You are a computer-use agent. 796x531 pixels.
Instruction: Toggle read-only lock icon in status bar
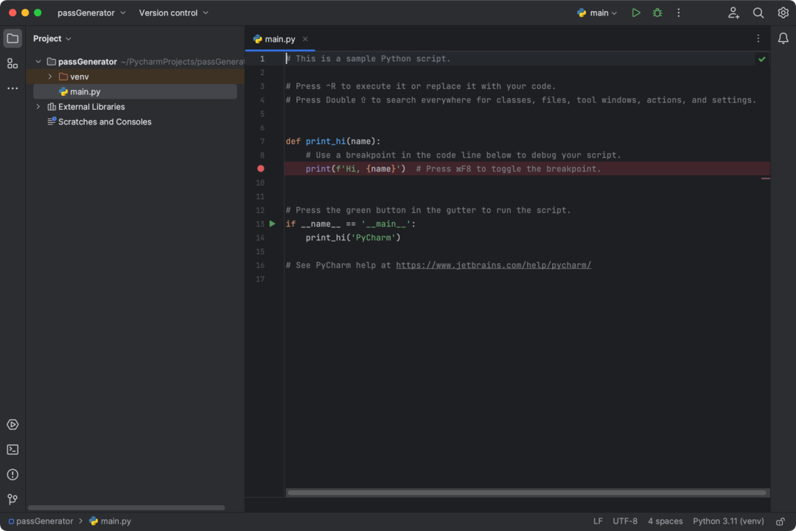tap(781, 521)
